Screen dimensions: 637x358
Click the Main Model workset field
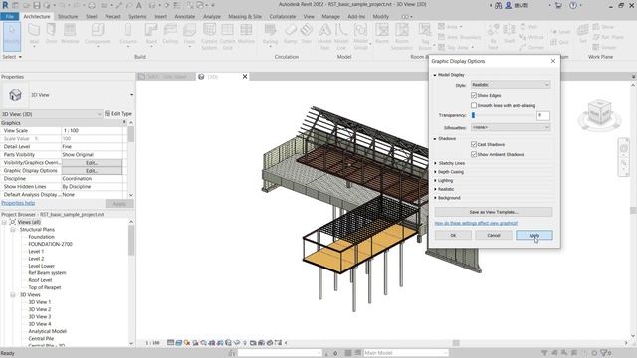click(x=405, y=353)
